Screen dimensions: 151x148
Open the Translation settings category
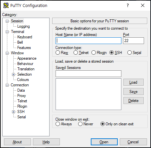[x=26, y=69]
